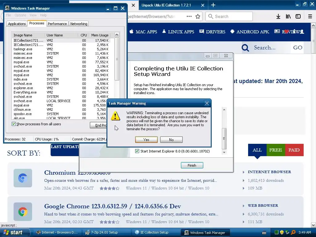
Task: Filter listing by FREE
Action: [x=276, y=150]
